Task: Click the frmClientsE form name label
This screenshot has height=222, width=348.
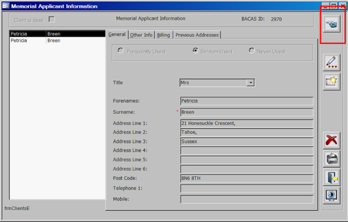Action: click(17, 209)
